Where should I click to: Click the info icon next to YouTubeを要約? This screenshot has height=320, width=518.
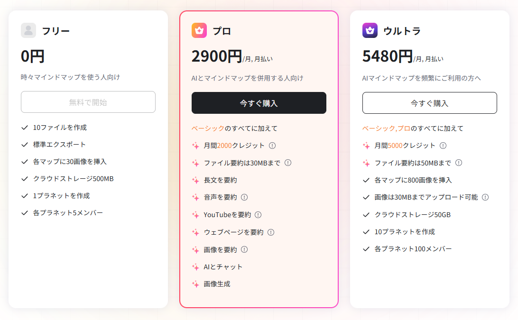click(x=258, y=215)
